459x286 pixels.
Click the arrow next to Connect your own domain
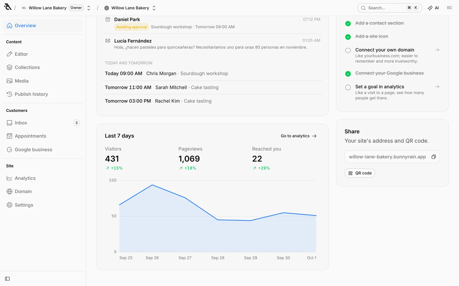click(437, 50)
